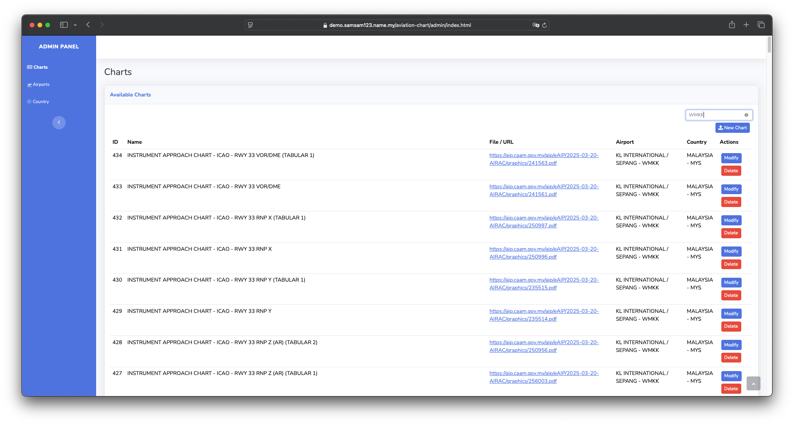794x425 pixels.
Task: Delete chart 433 RWY 33 VOR/DME
Action: pyautogui.click(x=731, y=202)
